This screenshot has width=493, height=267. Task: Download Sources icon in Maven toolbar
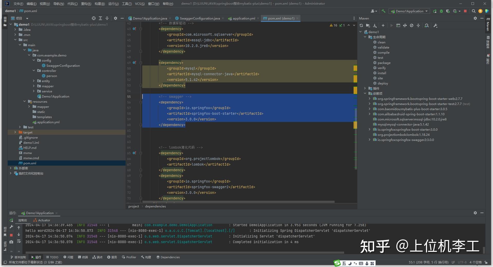(x=375, y=25)
